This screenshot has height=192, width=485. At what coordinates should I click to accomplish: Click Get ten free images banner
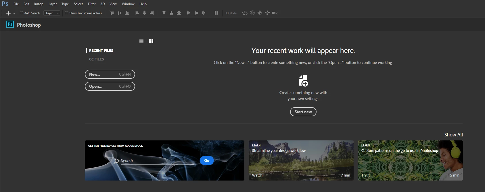pos(164,160)
